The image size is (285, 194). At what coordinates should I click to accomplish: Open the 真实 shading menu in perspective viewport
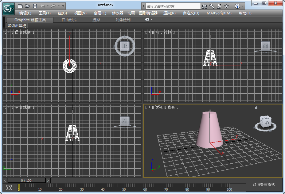(x=171, y=107)
